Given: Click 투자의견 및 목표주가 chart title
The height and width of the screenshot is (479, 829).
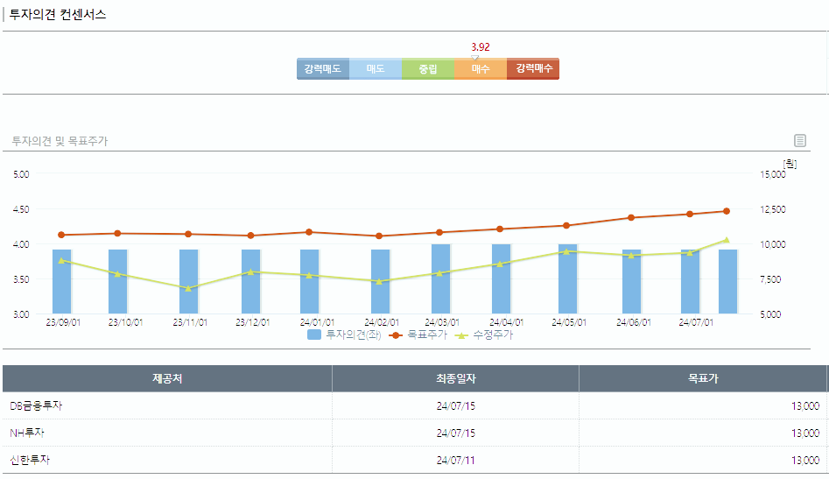Looking at the screenshot, I should [x=60, y=141].
